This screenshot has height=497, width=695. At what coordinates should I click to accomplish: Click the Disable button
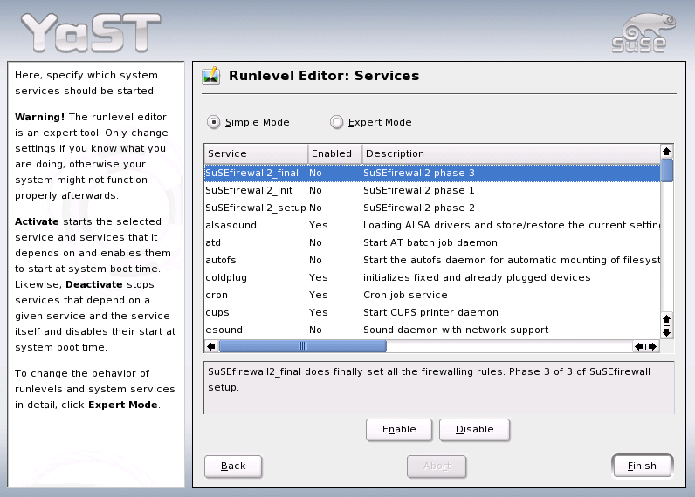(474, 429)
